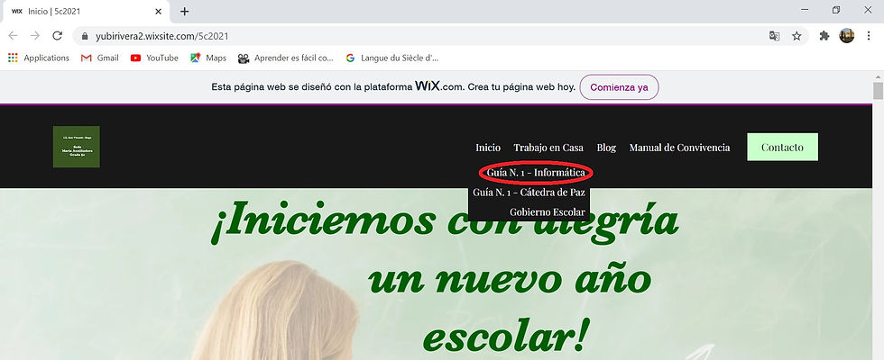Open the Applications bookmark
Image resolution: width=884 pixels, height=360 pixels.
click(x=39, y=58)
